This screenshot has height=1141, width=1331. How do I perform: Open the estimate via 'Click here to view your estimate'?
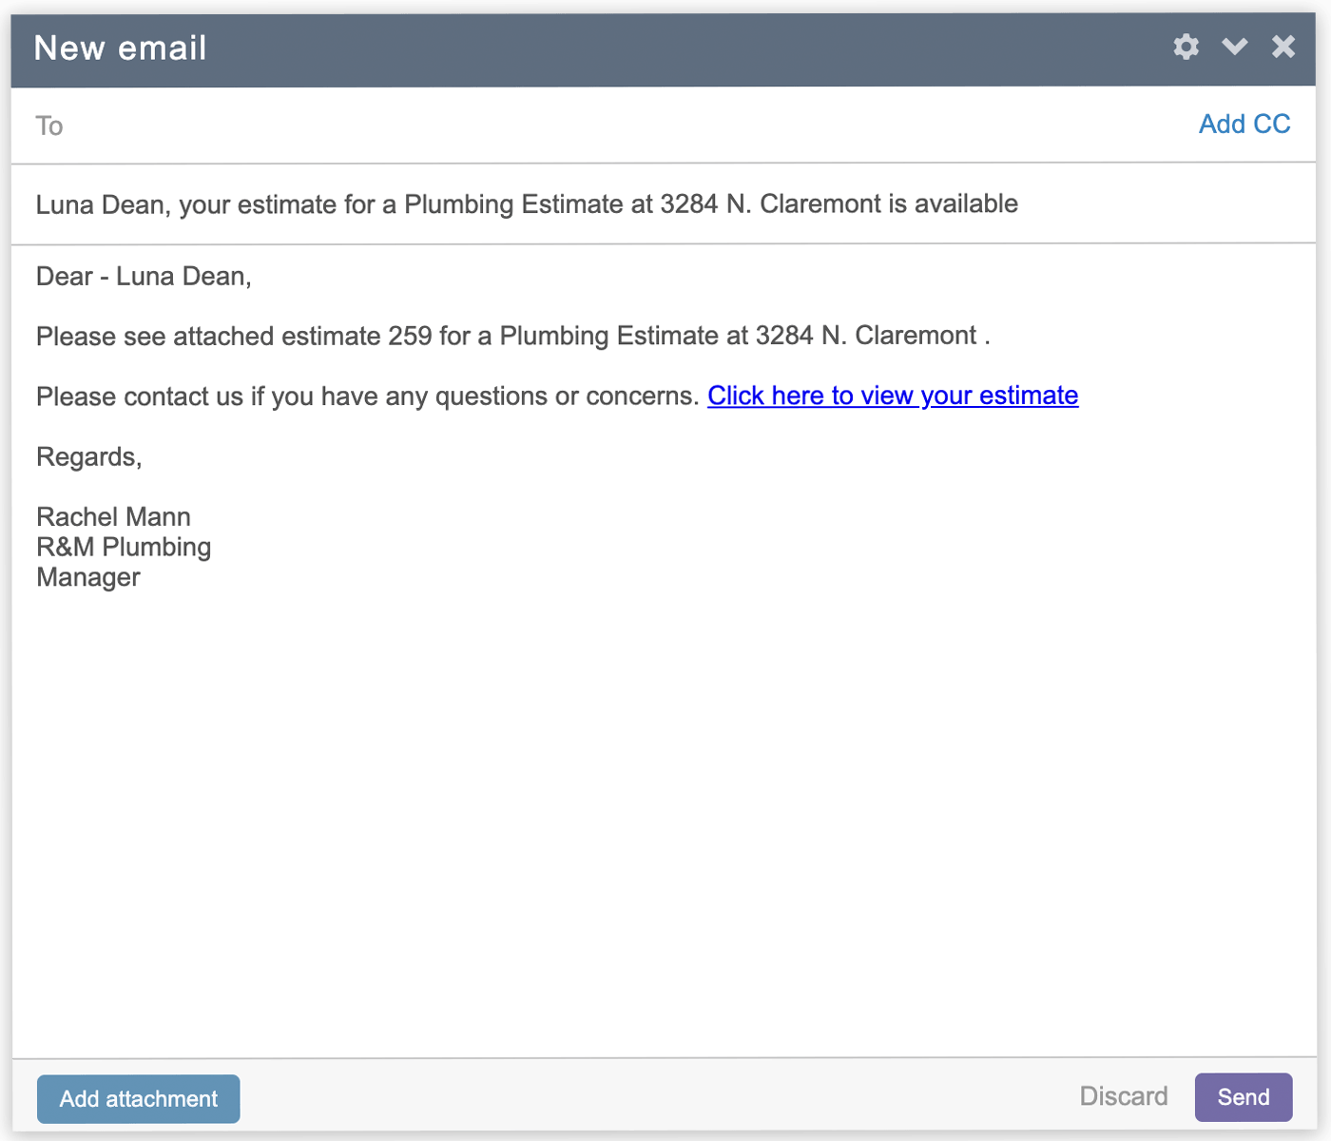(x=892, y=396)
